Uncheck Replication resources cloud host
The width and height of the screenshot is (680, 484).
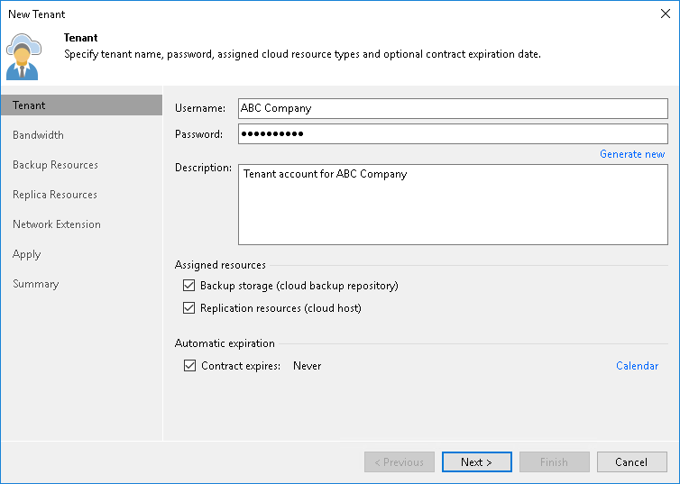188,308
